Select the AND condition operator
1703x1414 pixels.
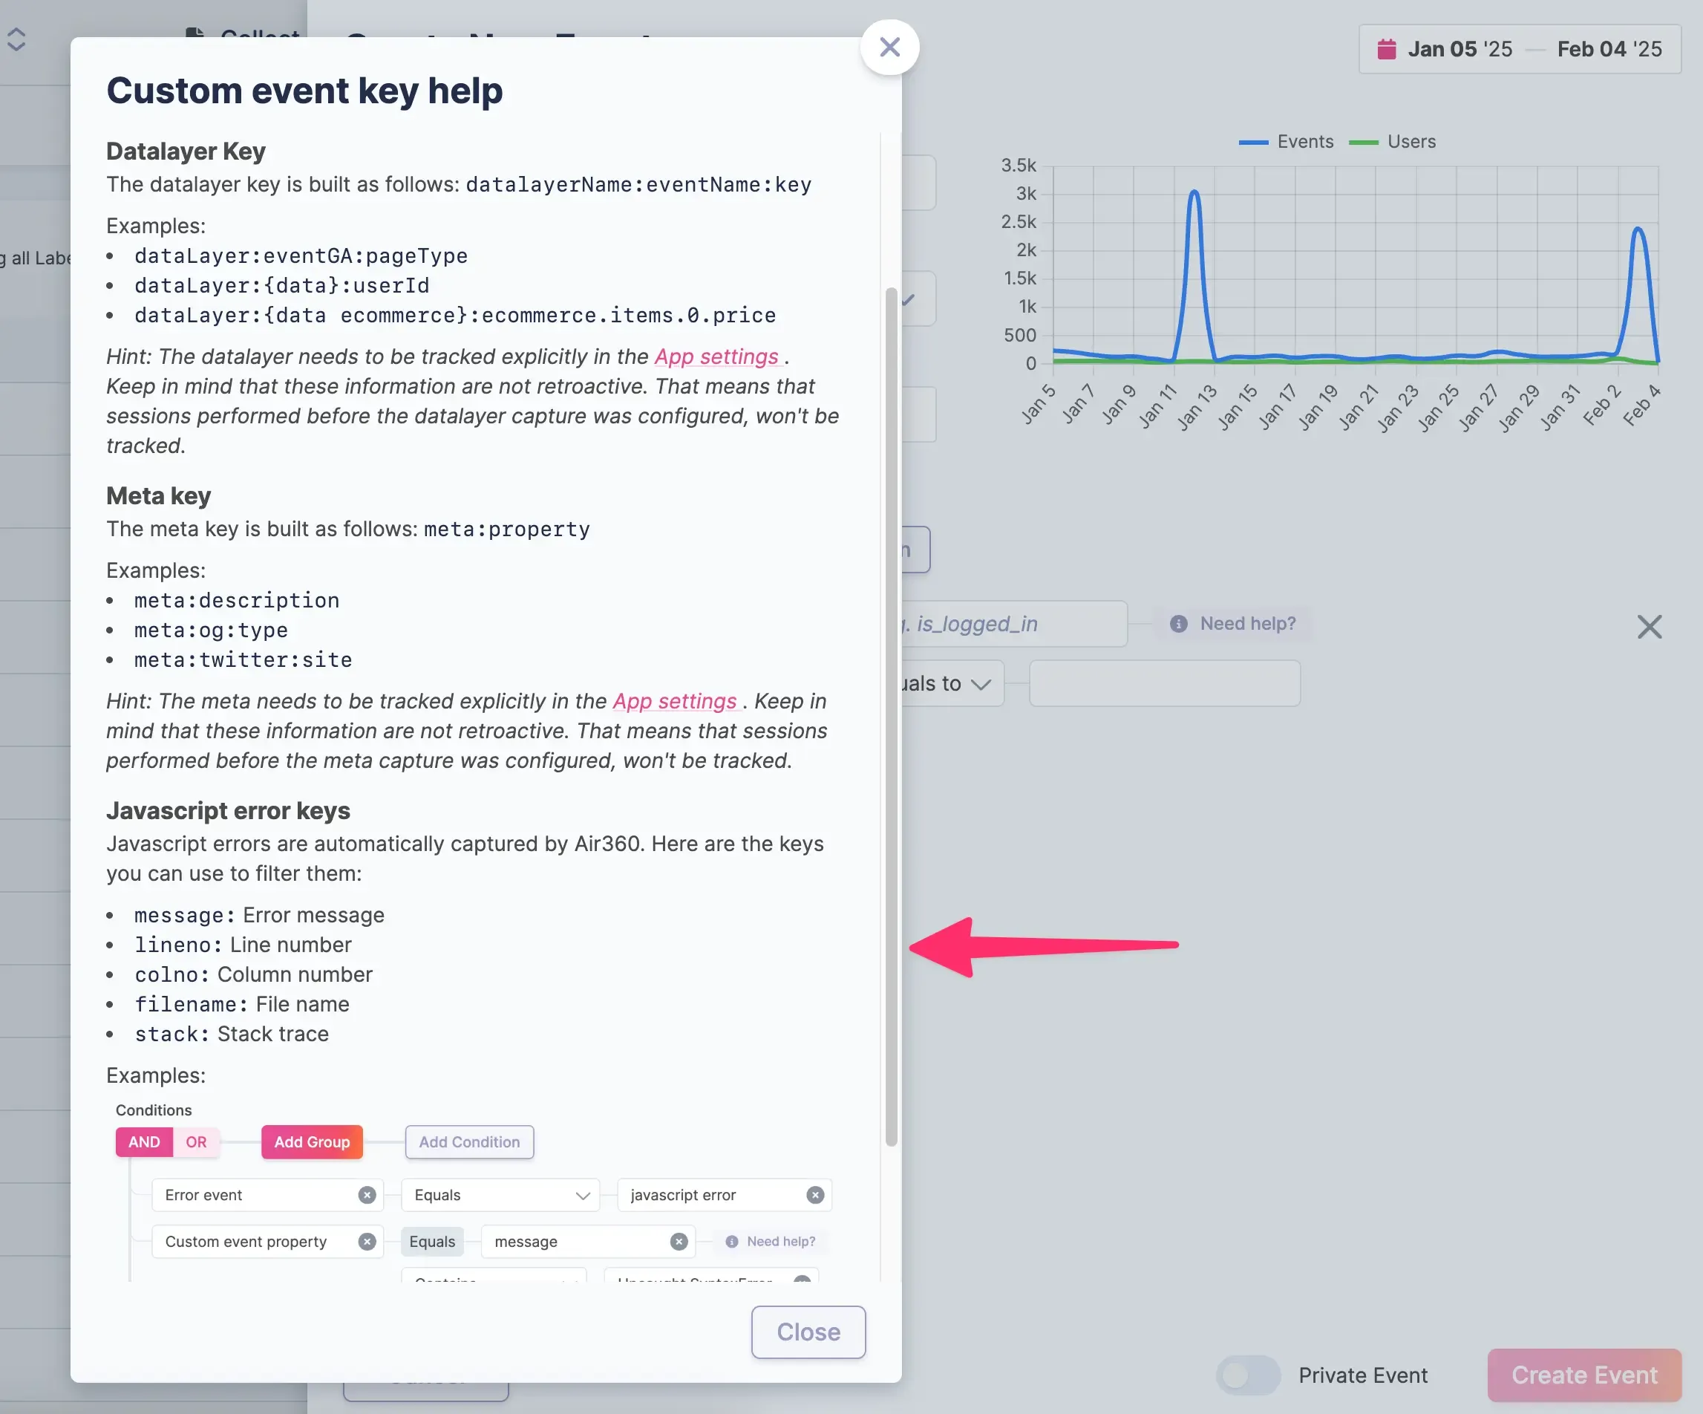click(x=144, y=1141)
